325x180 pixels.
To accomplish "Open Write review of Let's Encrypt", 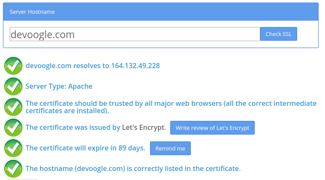I will (212, 128).
